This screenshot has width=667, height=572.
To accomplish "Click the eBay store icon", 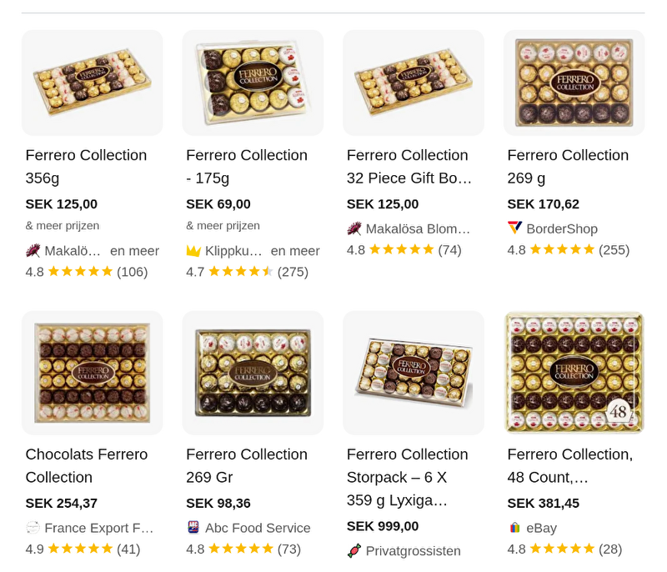I will 515,527.
